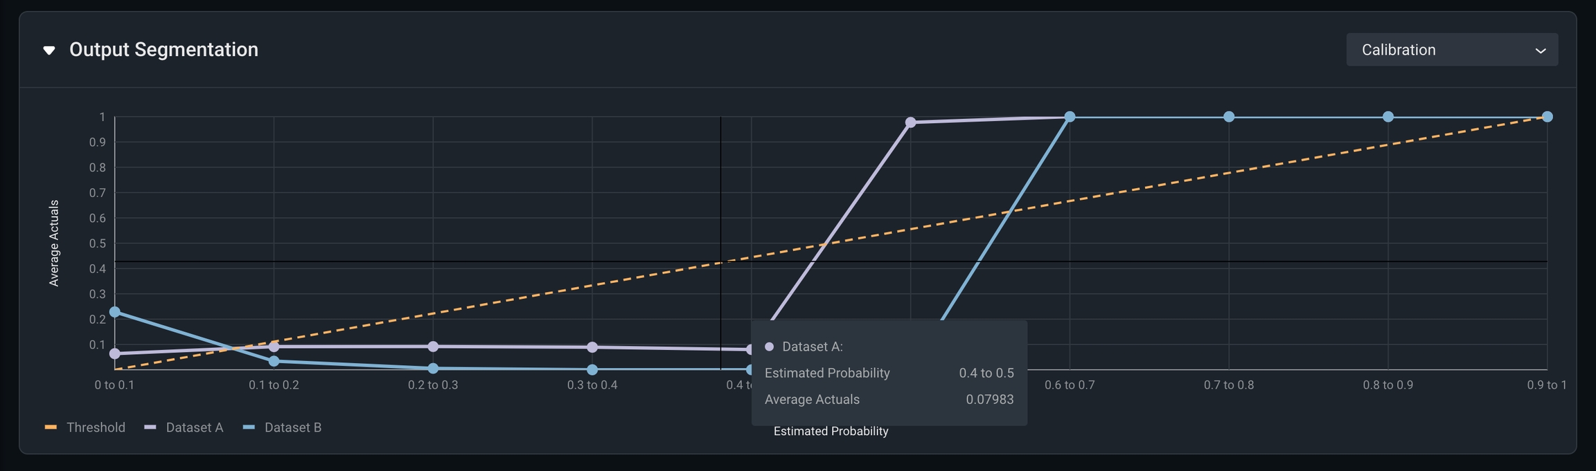1596x471 pixels.
Task: Open the Calibration dropdown
Action: tap(1451, 50)
